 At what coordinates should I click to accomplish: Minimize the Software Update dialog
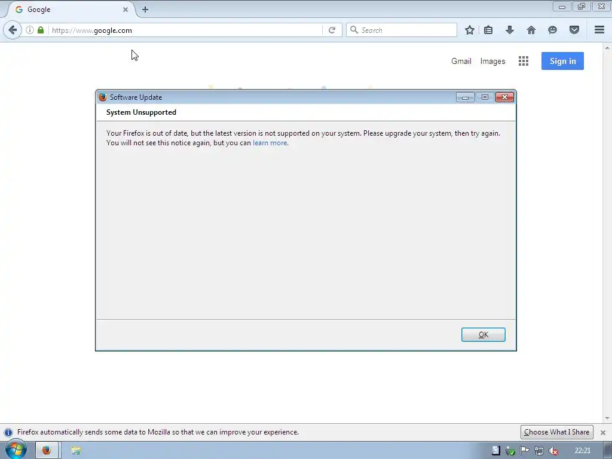465,97
